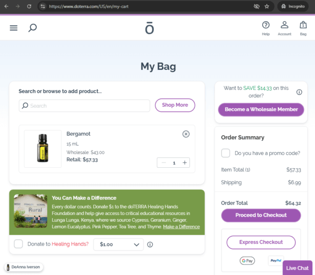This screenshot has height=275, width=315.
Task: Open the Bag icon
Action: (303, 28)
